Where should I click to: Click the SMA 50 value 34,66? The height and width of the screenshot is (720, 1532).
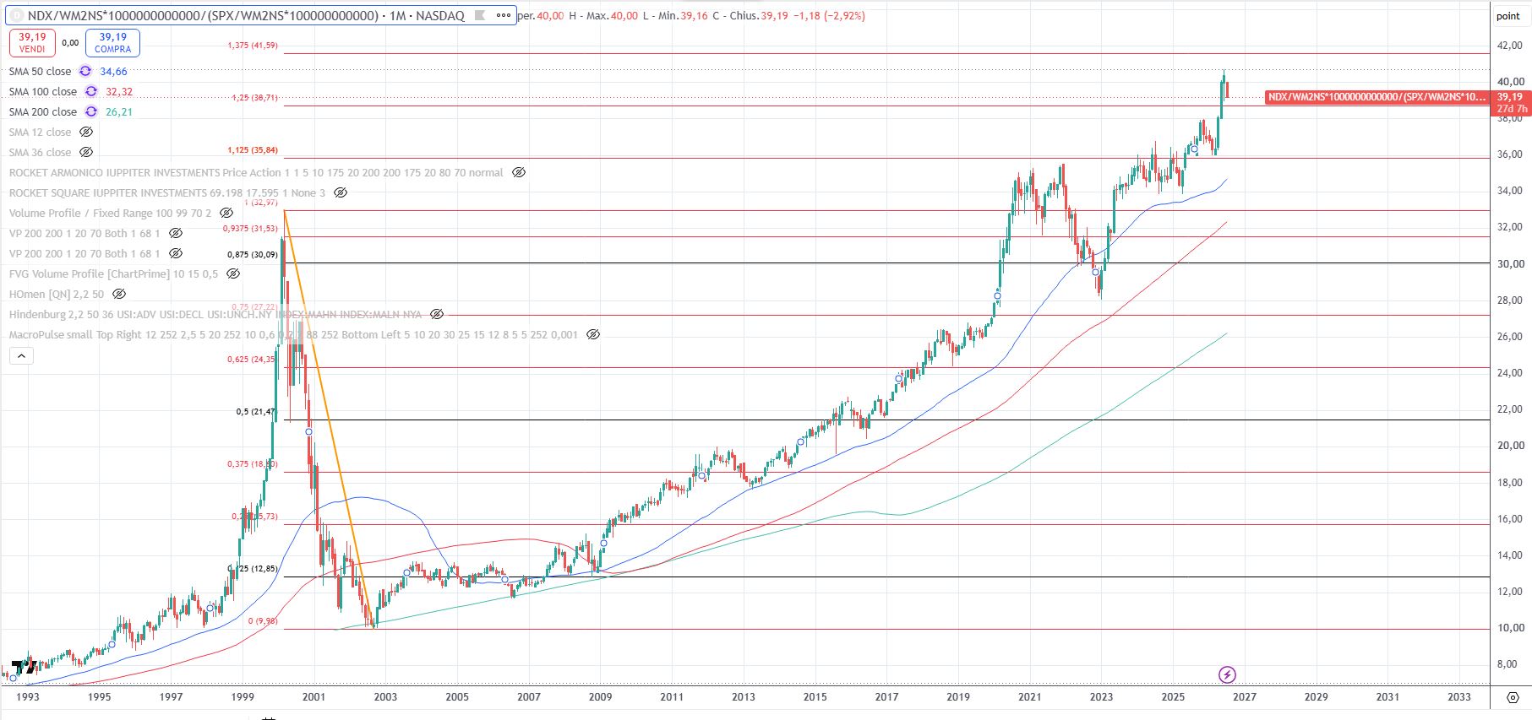(114, 72)
